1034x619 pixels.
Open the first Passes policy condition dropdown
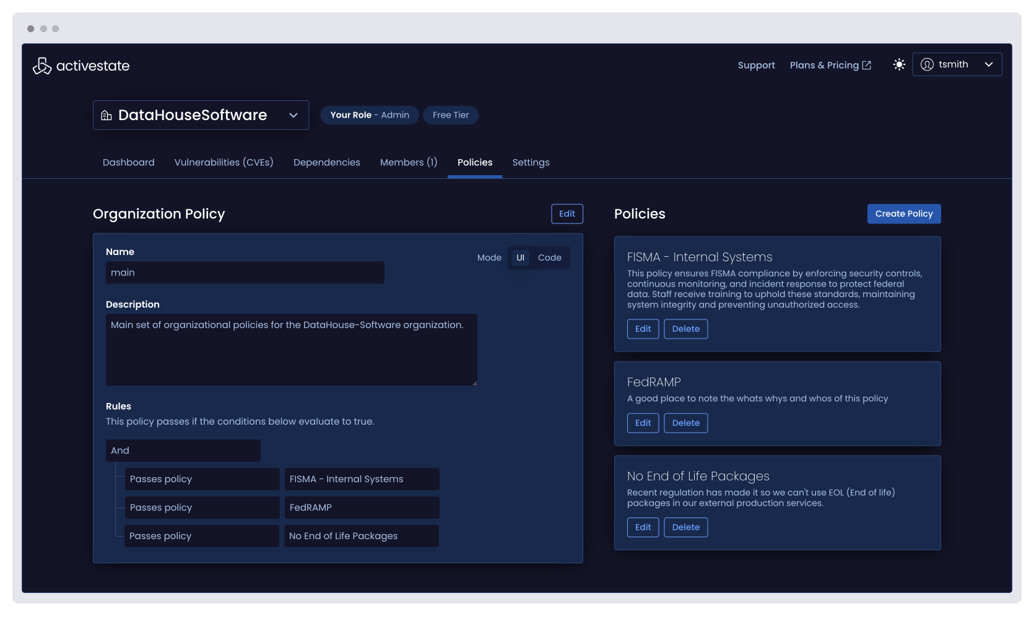click(x=202, y=479)
